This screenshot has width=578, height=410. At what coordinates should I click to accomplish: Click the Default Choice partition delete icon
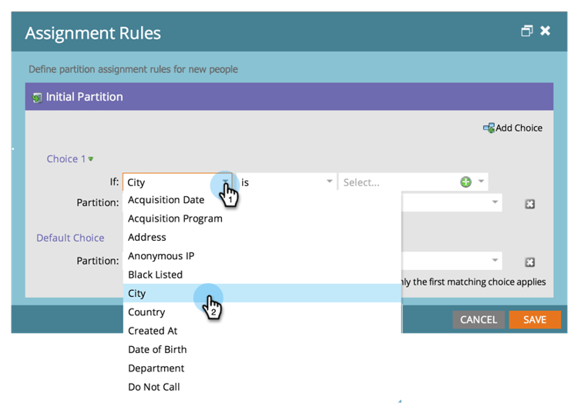(530, 262)
